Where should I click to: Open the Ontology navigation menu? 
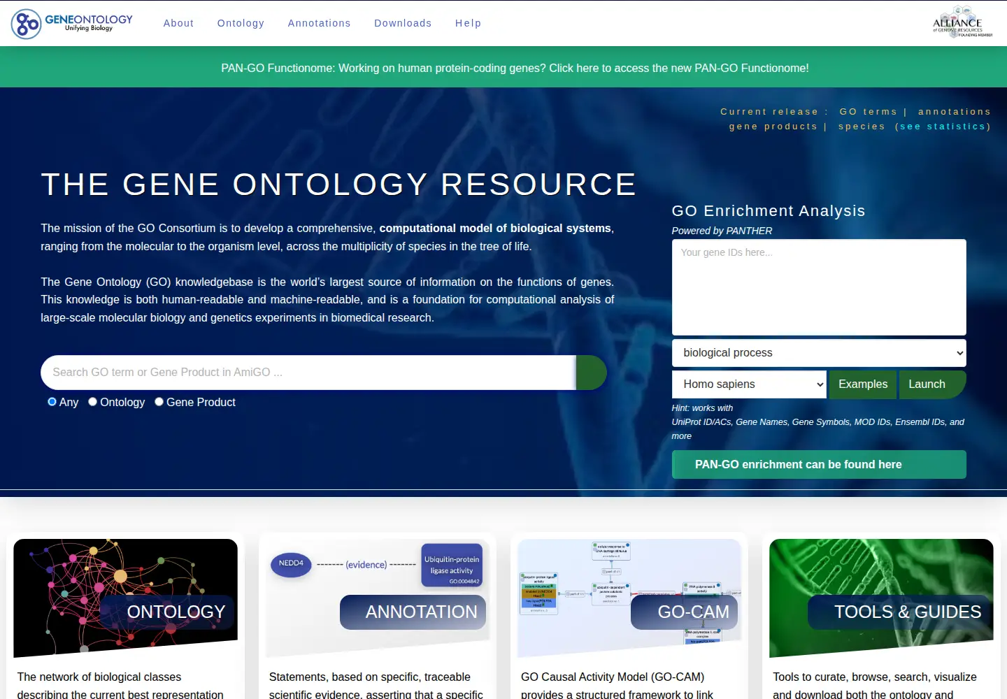[241, 23]
